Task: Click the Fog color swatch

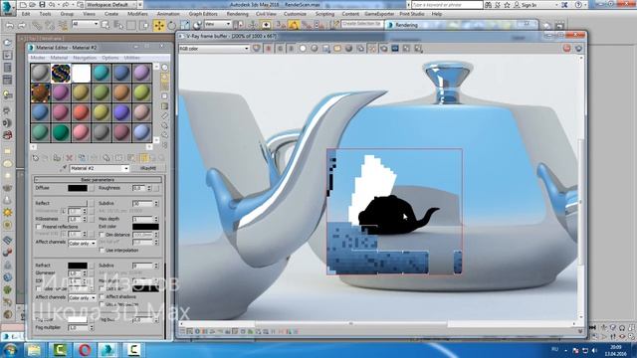Action: coord(78,319)
